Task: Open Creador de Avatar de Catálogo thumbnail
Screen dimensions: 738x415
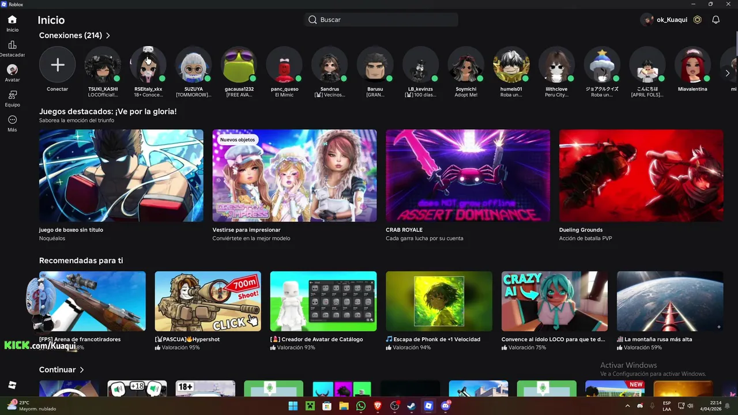Action: 323,301
